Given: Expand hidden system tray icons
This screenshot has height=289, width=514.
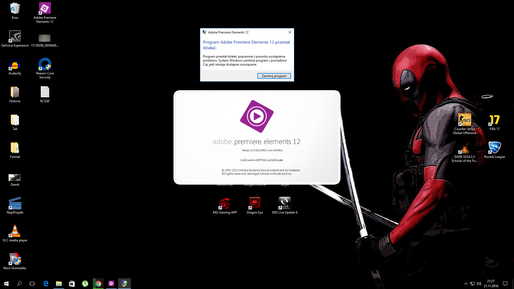Looking at the screenshot, I should pos(466,284).
